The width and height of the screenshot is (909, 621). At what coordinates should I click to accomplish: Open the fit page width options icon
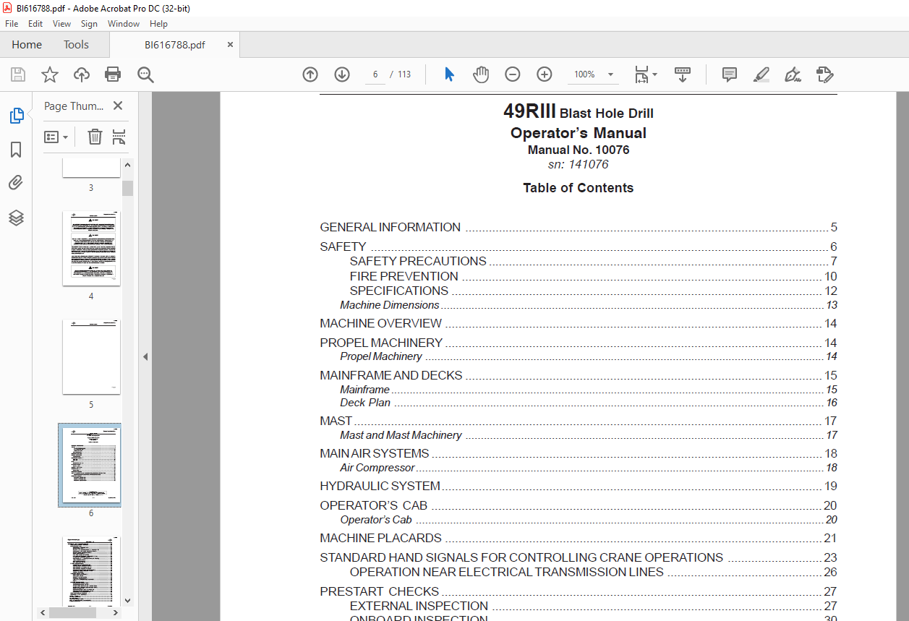click(645, 74)
